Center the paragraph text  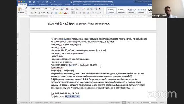point(76,13)
